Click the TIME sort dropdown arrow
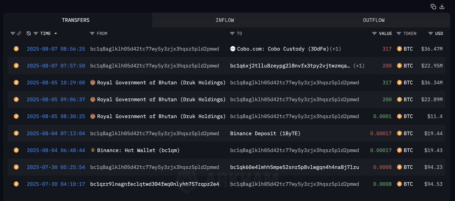The image size is (455, 201). (x=56, y=33)
